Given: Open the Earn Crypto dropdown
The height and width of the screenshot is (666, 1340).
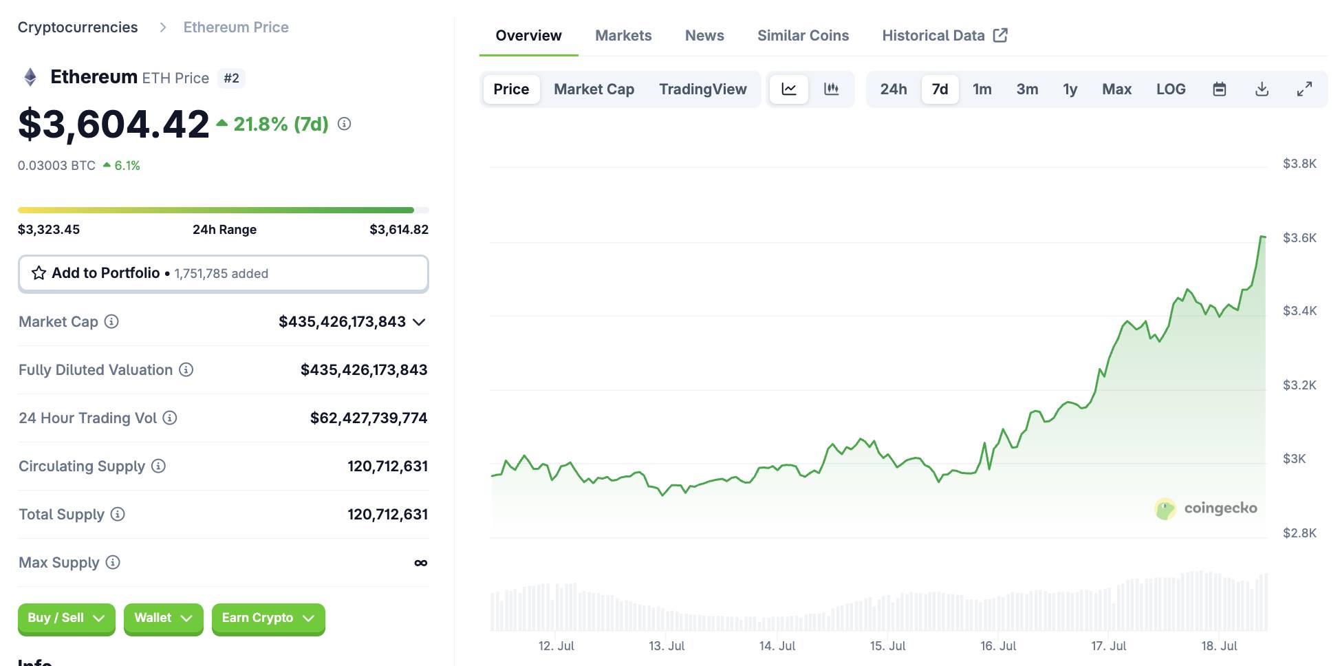Looking at the screenshot, I should pyautogui.click(x=268, y=618).
